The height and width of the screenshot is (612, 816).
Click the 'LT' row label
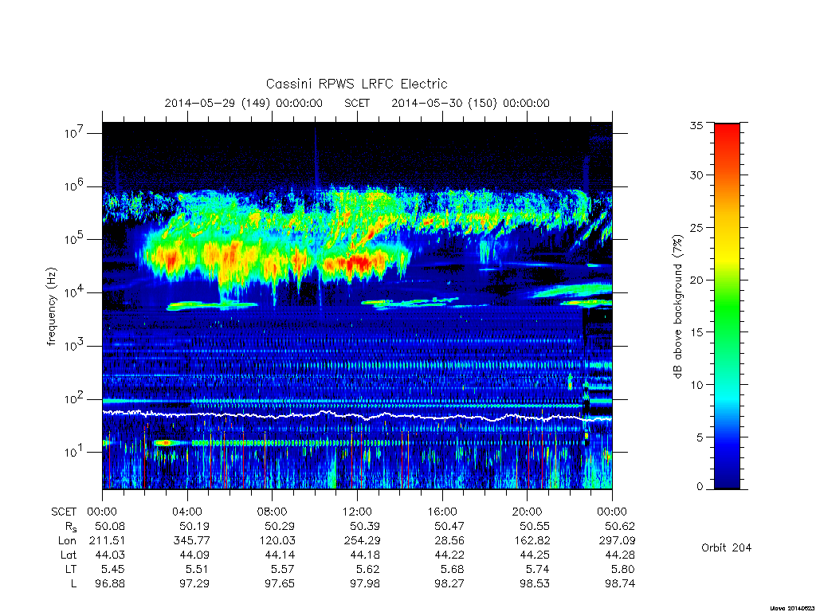(71, 569)
